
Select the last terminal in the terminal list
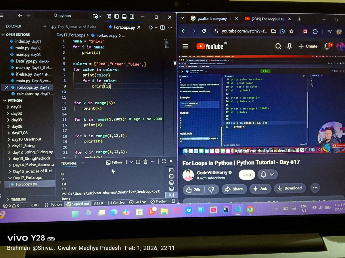(171, 195)
